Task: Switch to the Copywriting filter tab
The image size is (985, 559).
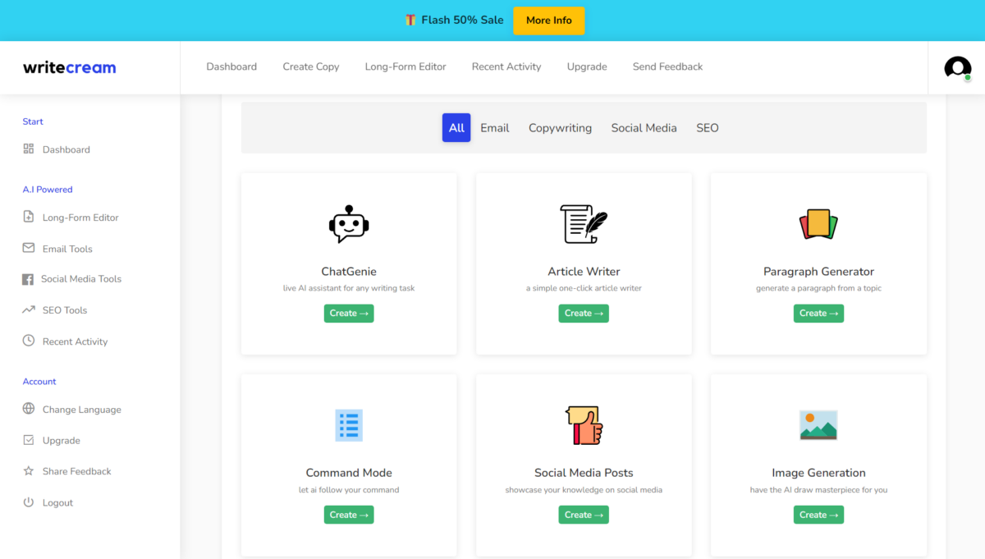Action: click(x=560, y=127)
